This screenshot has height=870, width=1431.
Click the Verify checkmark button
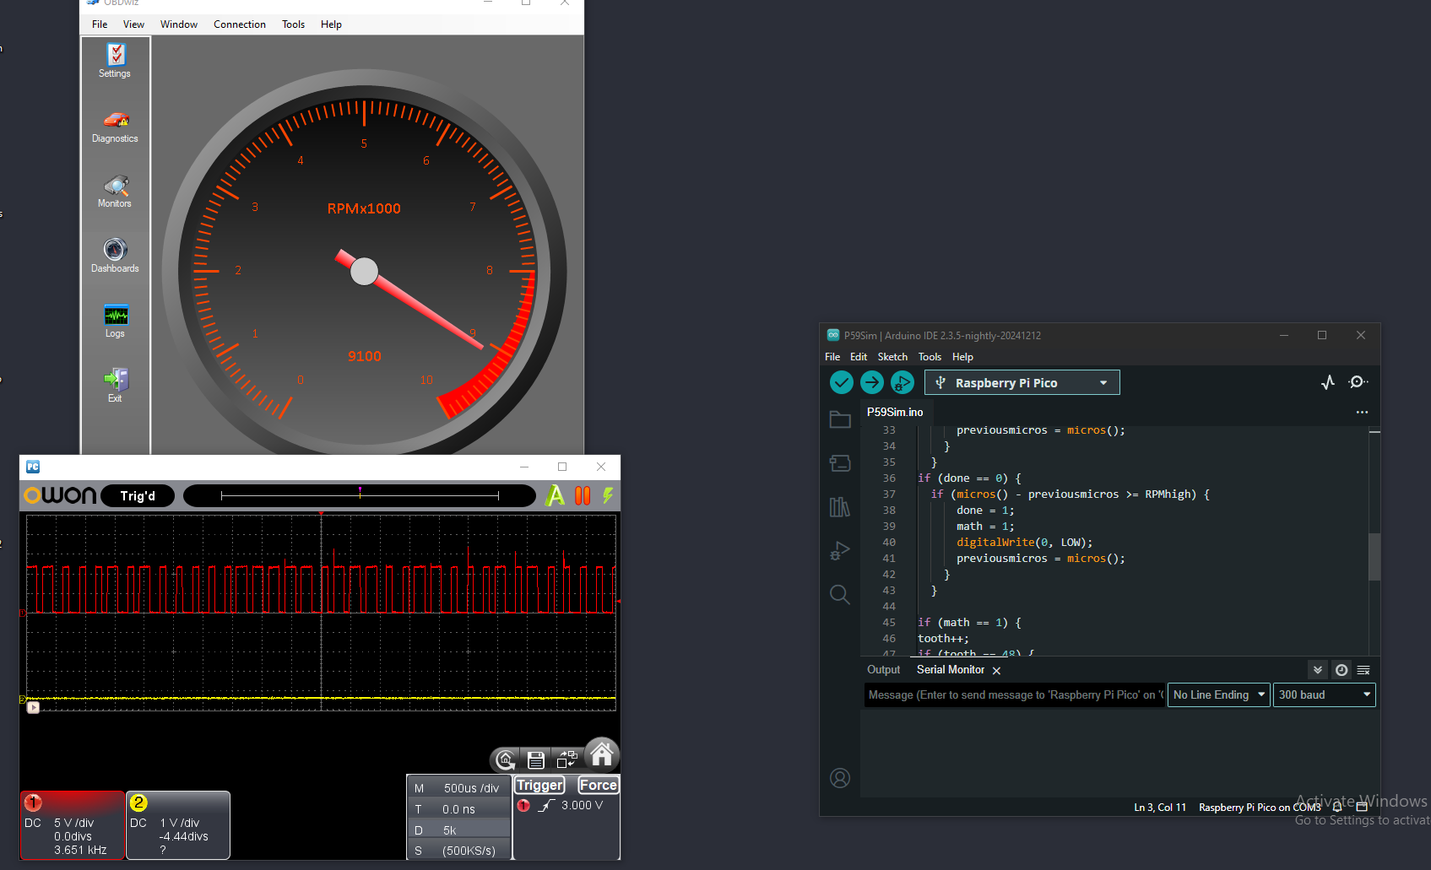[842, 382]
